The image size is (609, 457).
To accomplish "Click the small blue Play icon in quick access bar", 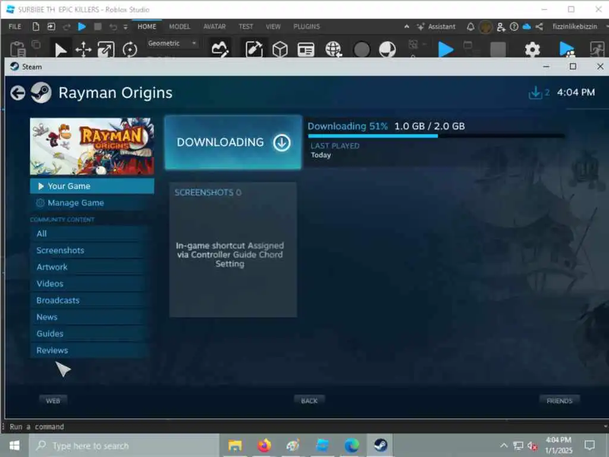I will [x=81, y=26].
